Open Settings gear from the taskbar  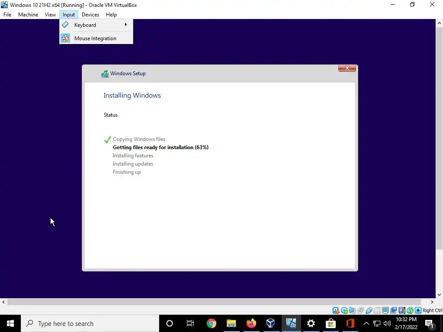(311, 323)
